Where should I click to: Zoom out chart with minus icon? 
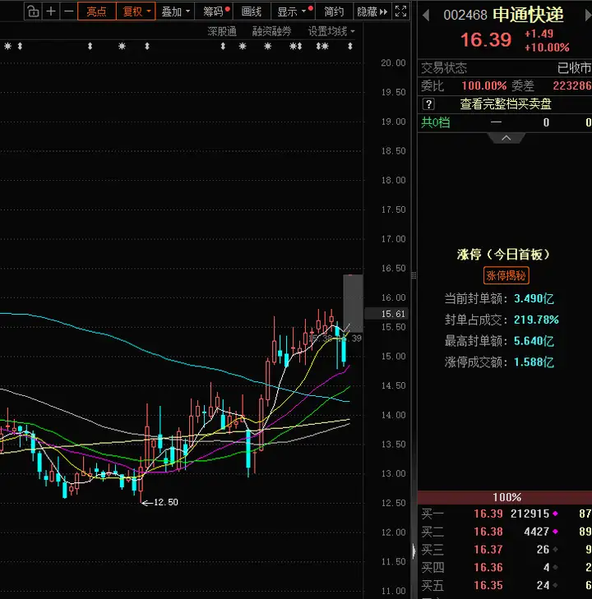point(69,12)
